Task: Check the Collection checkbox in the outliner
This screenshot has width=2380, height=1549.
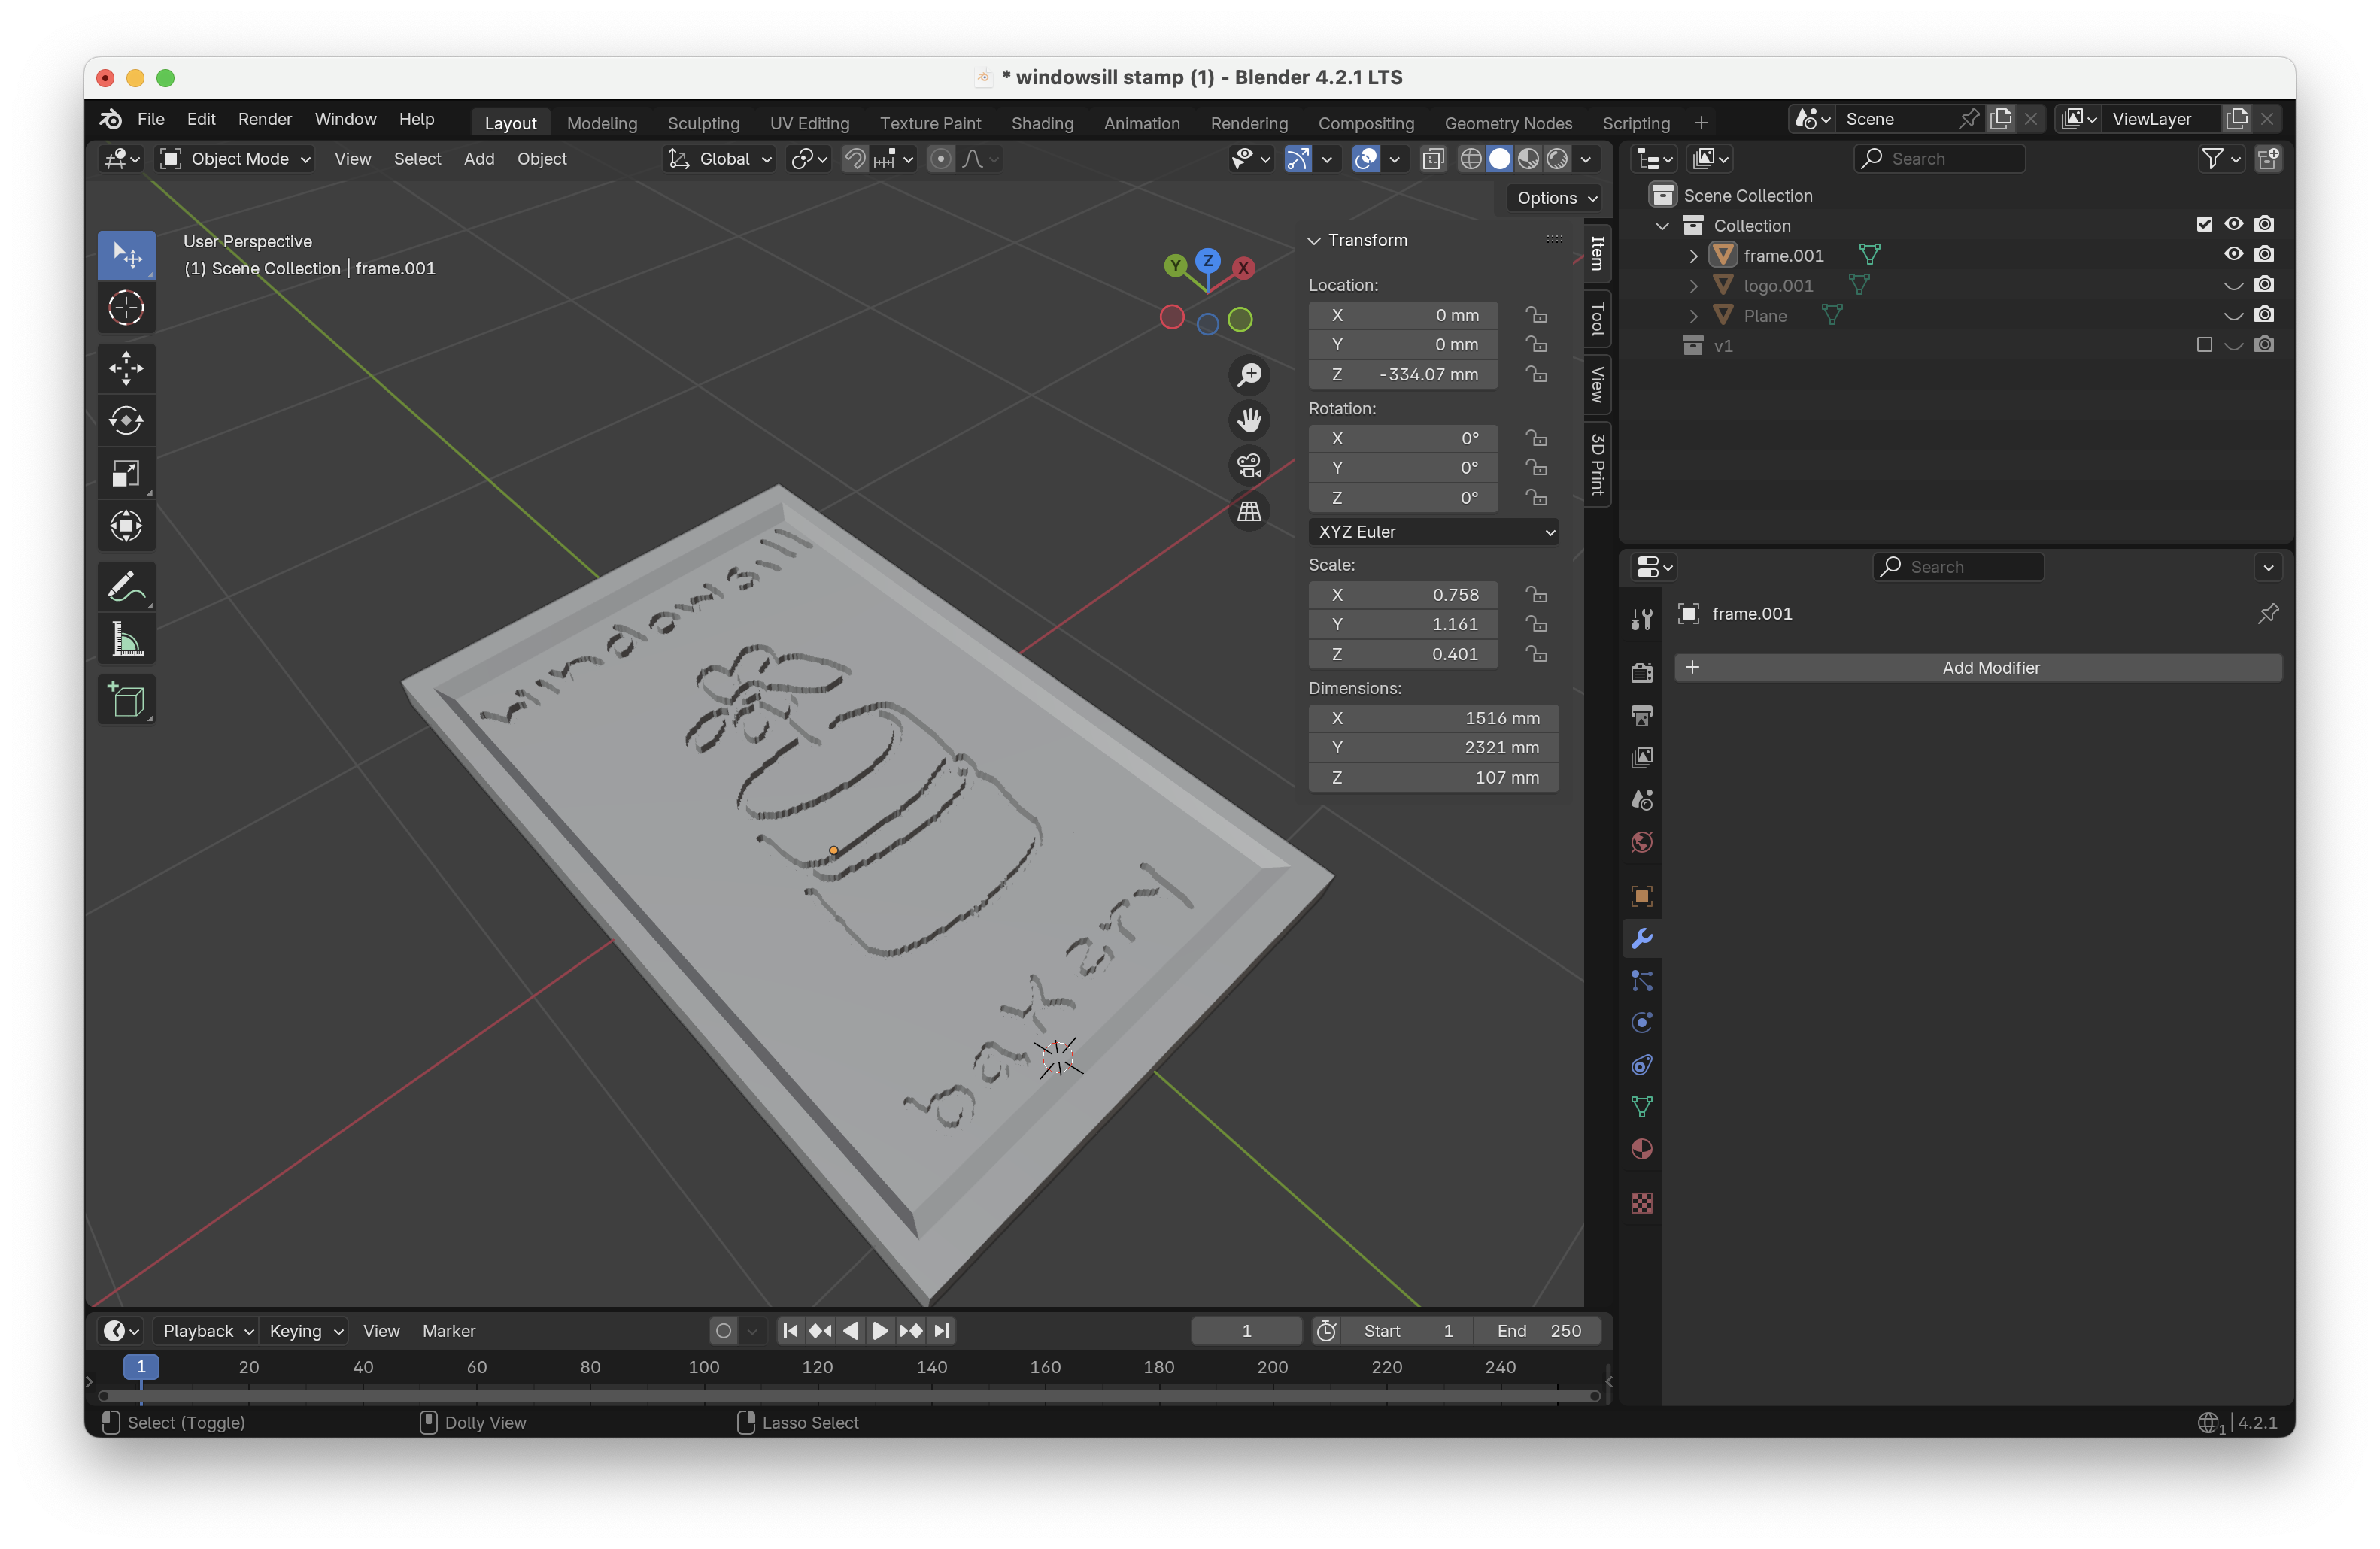Action: click(x=2203, y=225)
